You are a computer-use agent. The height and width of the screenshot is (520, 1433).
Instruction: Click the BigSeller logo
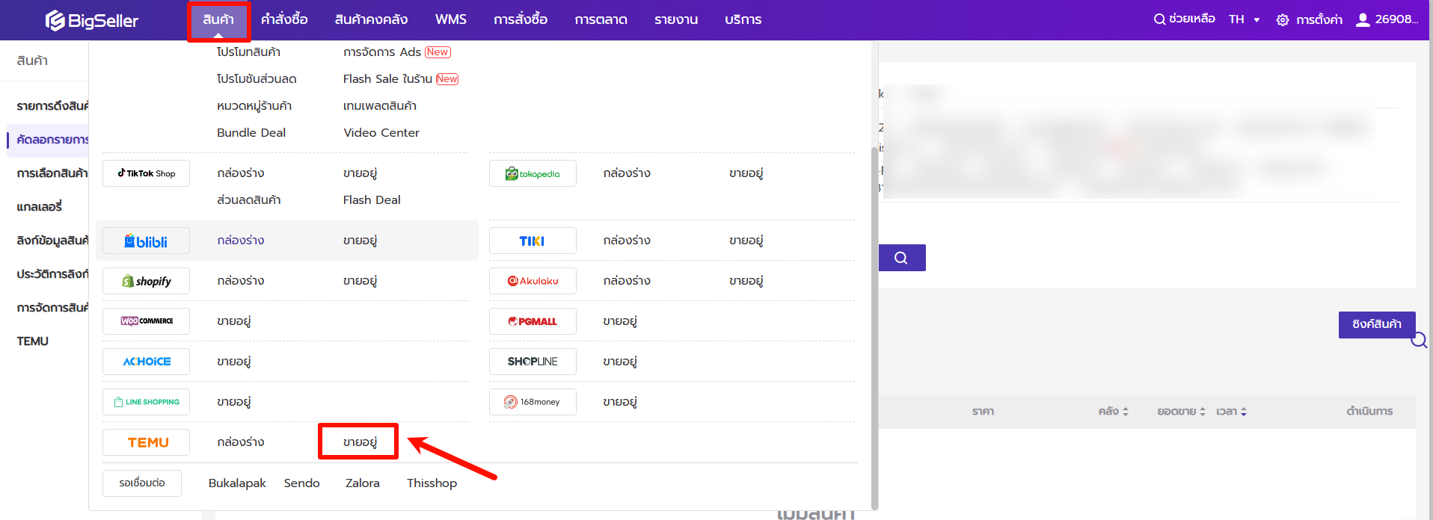pyautogui.click(x=92, y=20)
